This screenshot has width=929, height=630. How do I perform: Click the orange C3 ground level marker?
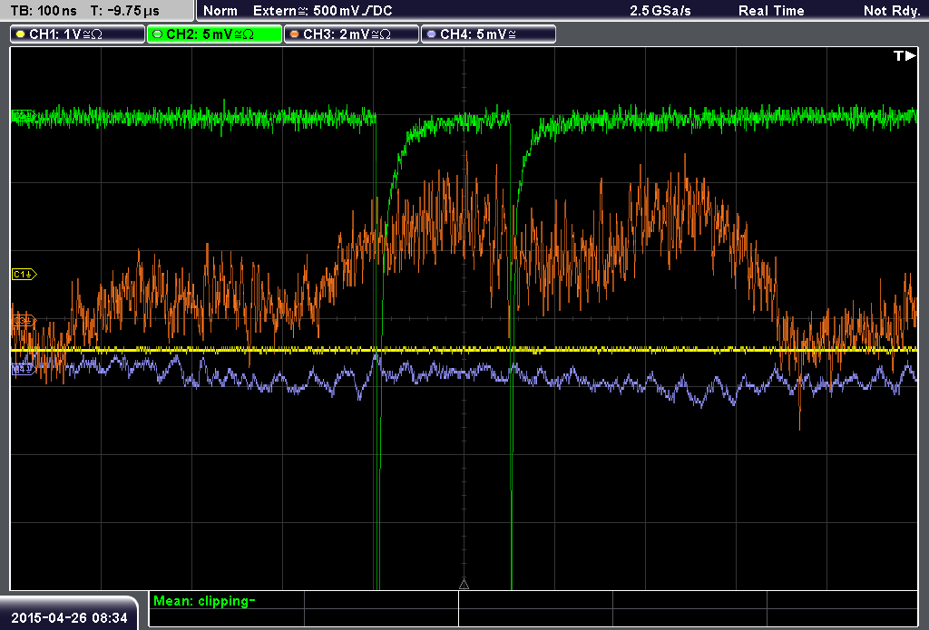[24, 321]
